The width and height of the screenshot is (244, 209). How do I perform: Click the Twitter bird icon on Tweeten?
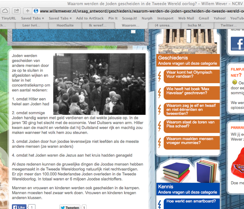[63, 208]
